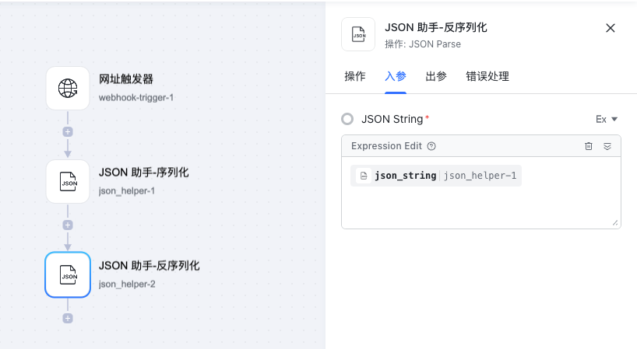The width and height of the screenshot is (637, 349).
Task: Switch to the 出参 tab
Action: (436, 76)
